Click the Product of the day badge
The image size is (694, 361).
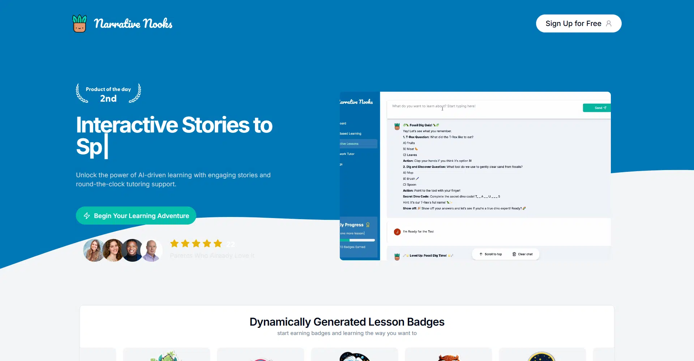pyautogui.click(x=108, y=94)
